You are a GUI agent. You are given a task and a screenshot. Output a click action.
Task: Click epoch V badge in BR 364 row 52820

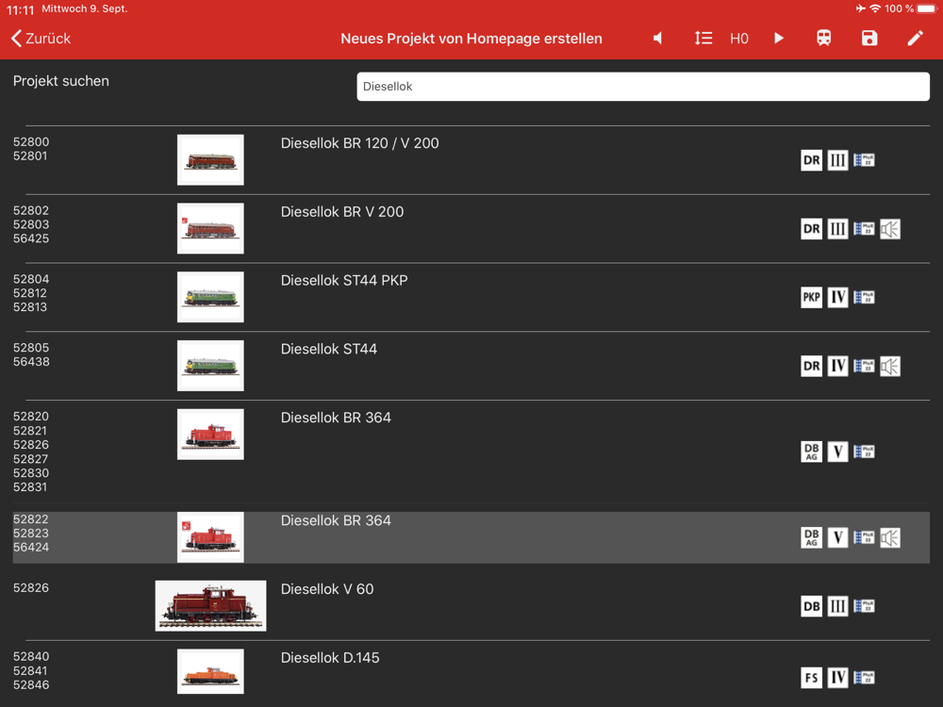coord(837,452)
